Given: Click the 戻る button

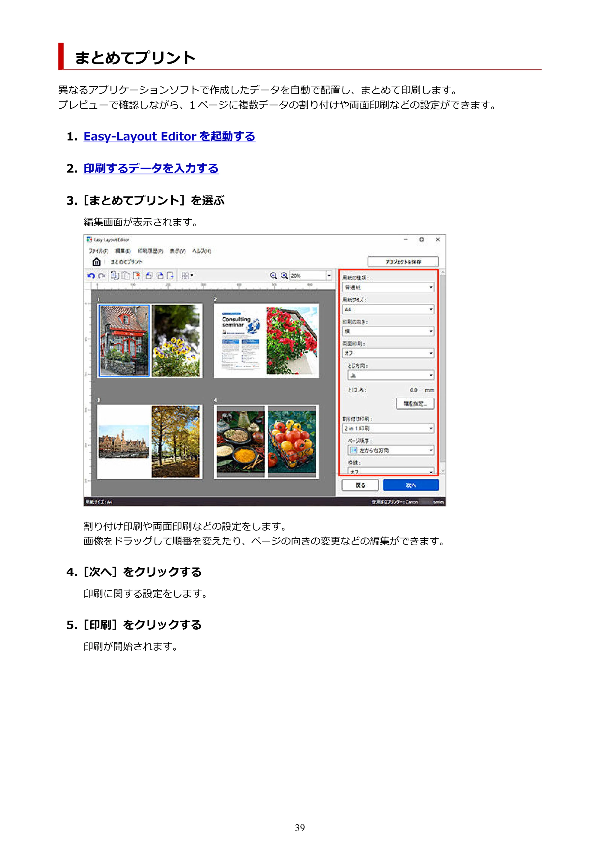Looking at the screenshot, I should coord(360,485).
